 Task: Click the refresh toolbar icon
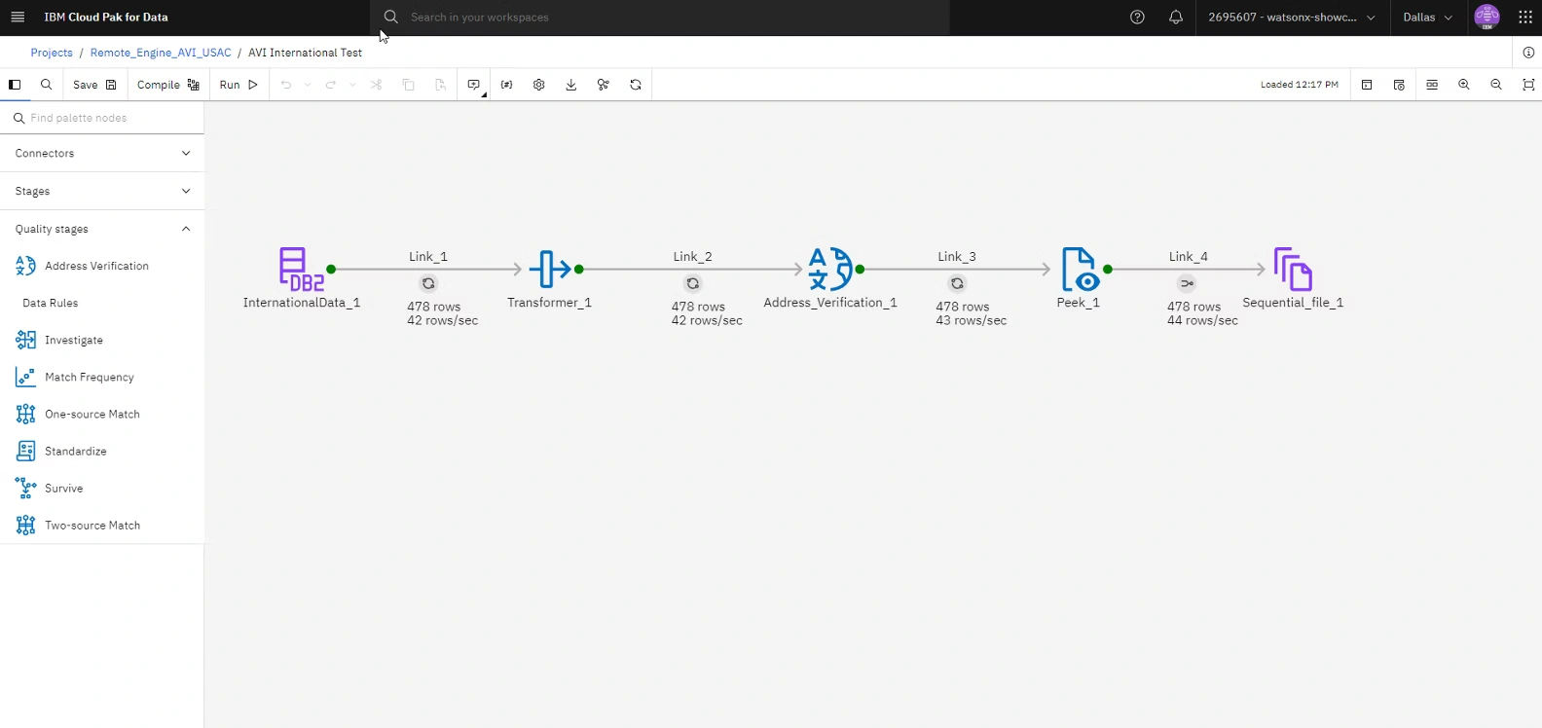pyautogui.click(x=636, y=85)
